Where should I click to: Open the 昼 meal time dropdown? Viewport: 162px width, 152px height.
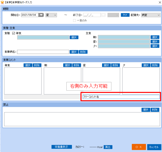pos(51,15)
